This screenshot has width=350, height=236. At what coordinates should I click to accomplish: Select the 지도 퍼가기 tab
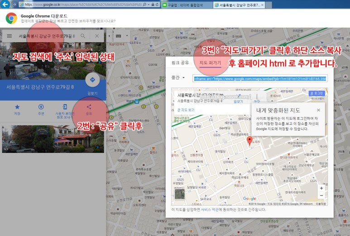pyautogui.click(x=210, y=63)
